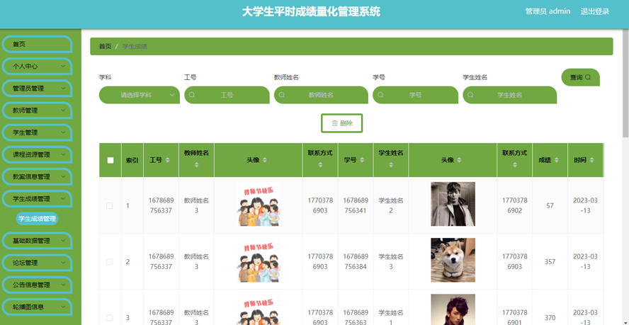
Task: Expand the 论坛管理 sidebar menu
Action: click(x=37, y=263)
